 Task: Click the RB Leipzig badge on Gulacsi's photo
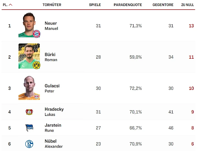tap(36, 96)
